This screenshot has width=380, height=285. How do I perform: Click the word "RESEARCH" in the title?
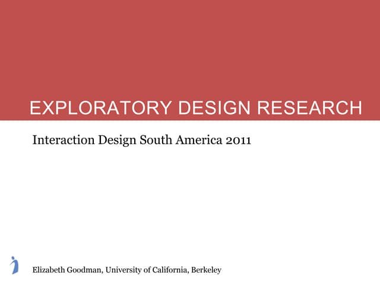(311, 108)
